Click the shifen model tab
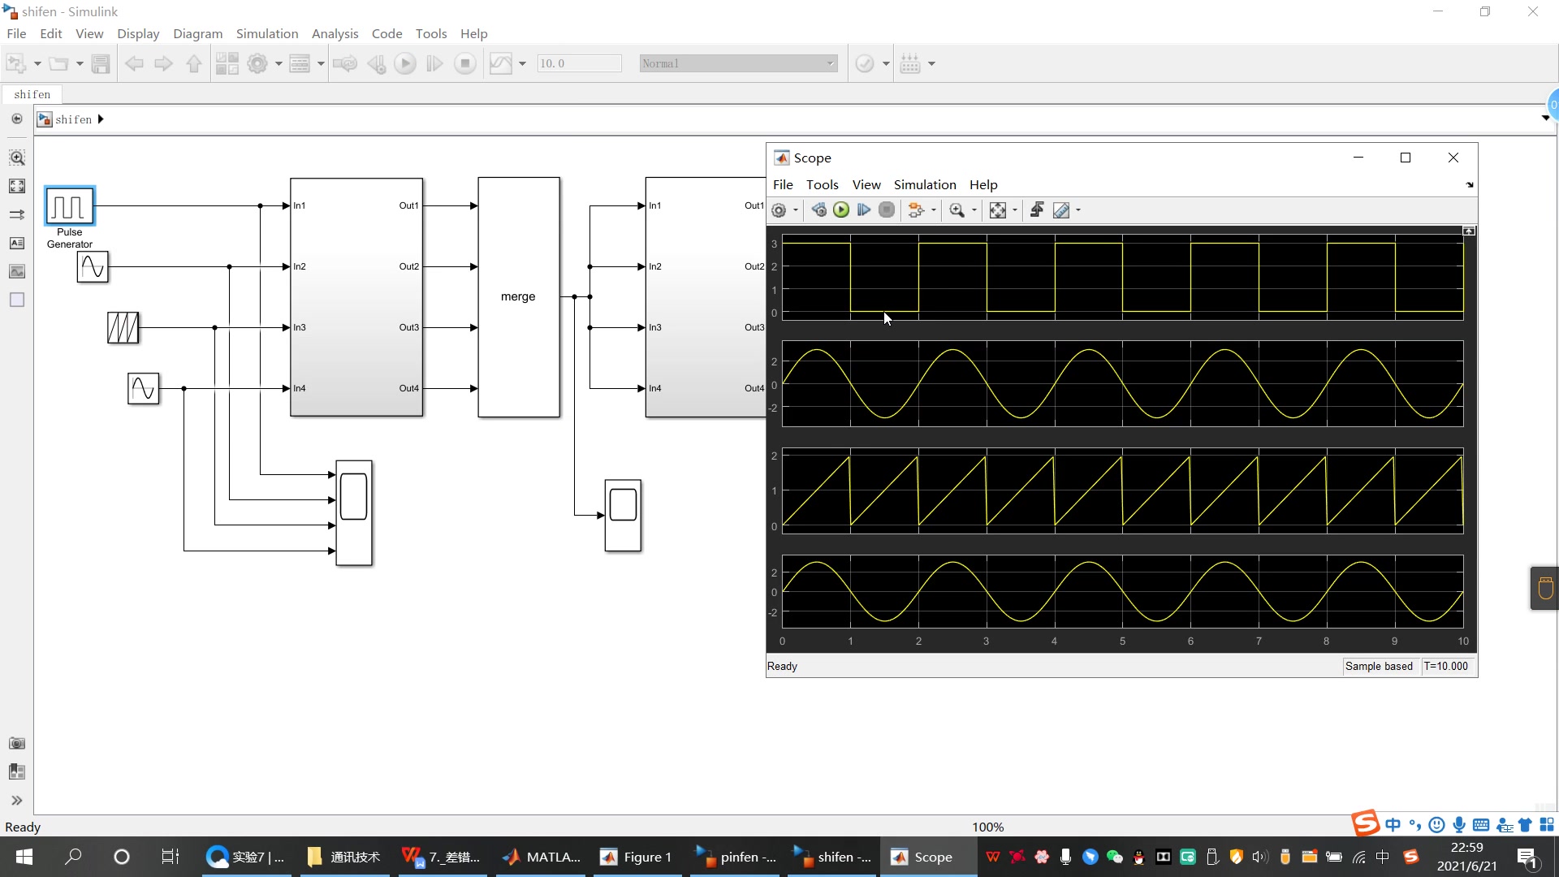1559x877 pixels. coord(32,94)
